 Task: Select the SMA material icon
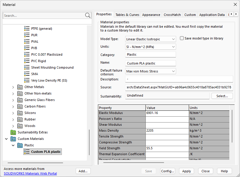[27, 74]
